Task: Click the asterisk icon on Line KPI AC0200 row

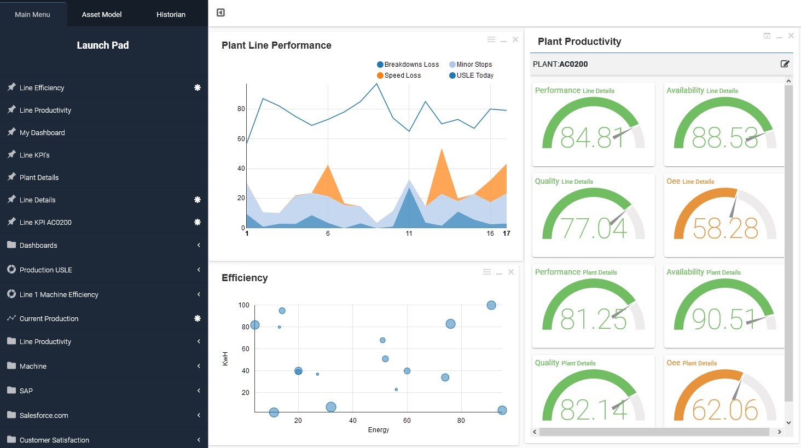Action: point(198,222)
